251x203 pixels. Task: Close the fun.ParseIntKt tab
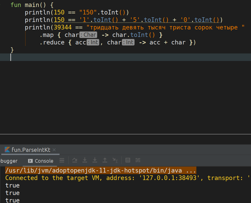[54, 150]
